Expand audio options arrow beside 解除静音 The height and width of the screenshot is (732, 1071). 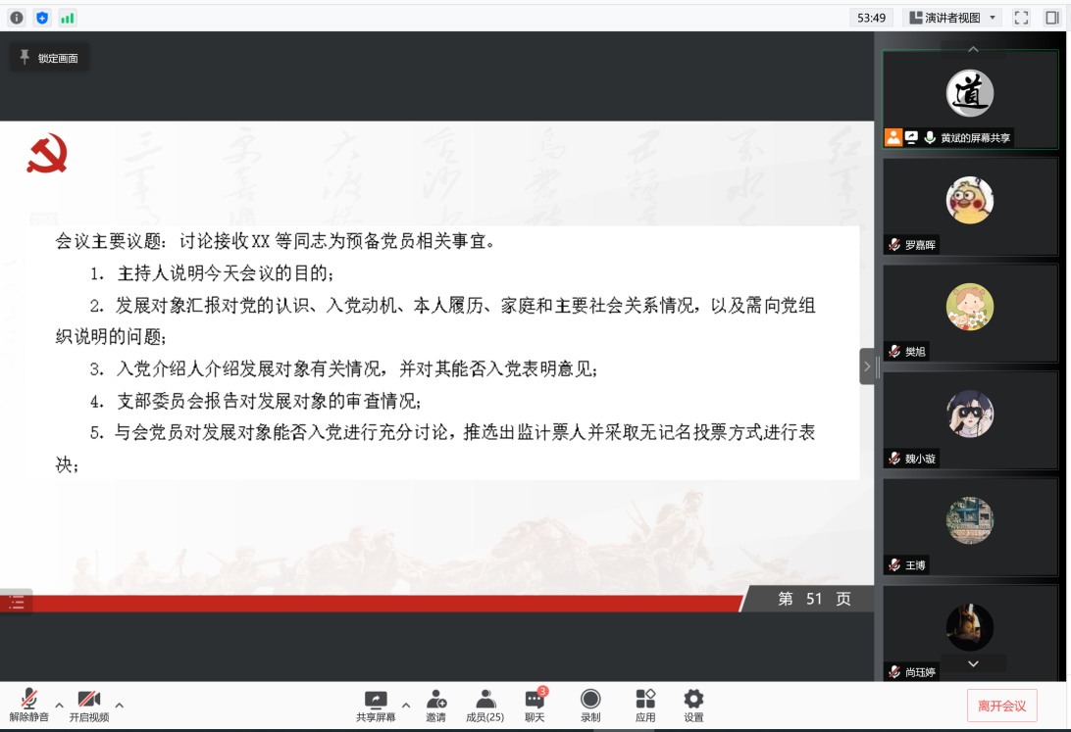click(x=59, y=705)
